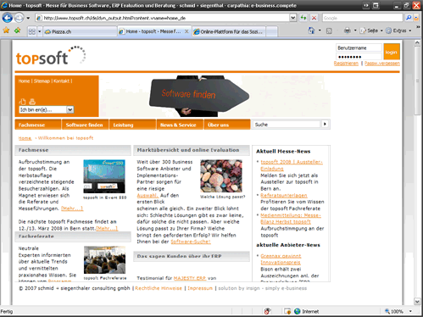This screenshot has height=317, width=423.
Task: Open Favorites Center star icon
Action: click(6, 31)
